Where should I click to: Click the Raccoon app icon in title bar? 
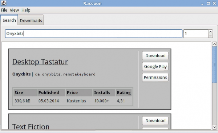(4, 3)
